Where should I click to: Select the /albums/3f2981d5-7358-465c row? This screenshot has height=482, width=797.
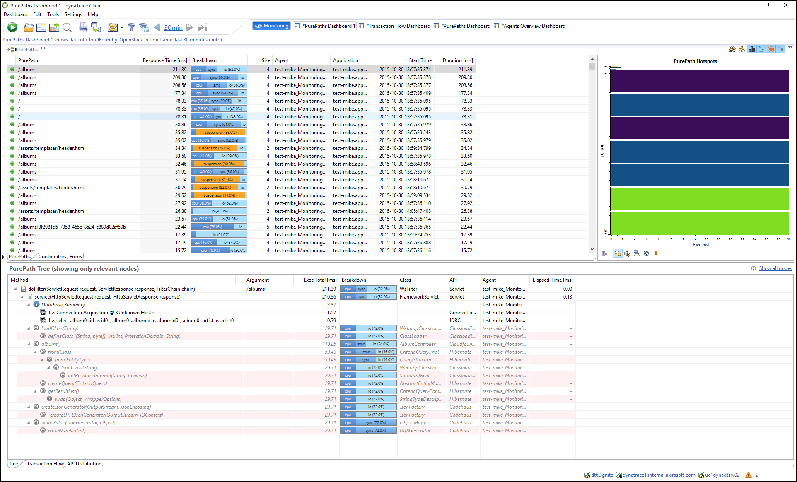pyautogui.click(x=241, y=227)
